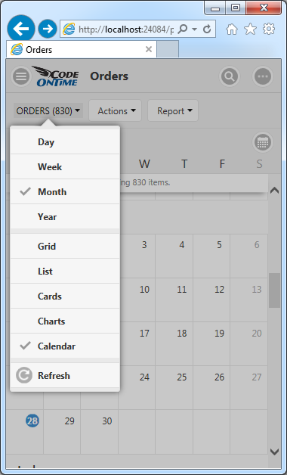Screen dimensions: 287x475
Task: Choose Week in the view menu
Action: (65, 166)
